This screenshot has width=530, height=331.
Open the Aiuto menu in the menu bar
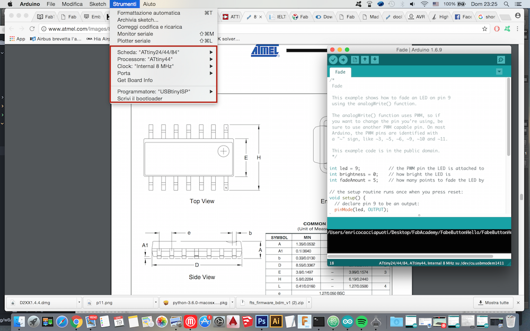149,4
